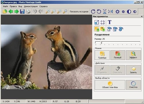This screenshot has height=104, width=144.
Task: Click the X: 1434 status field
Action: click(6, 101)
